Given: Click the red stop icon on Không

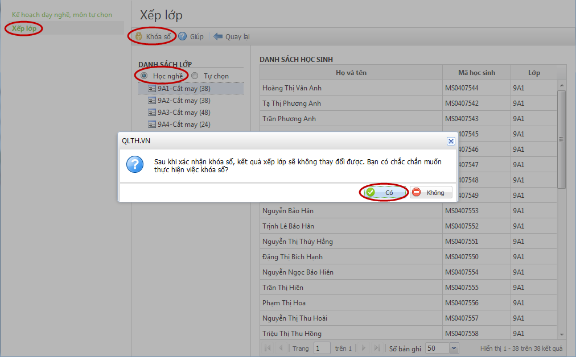Looking at the screenshot, I should [x=416, y=192].
